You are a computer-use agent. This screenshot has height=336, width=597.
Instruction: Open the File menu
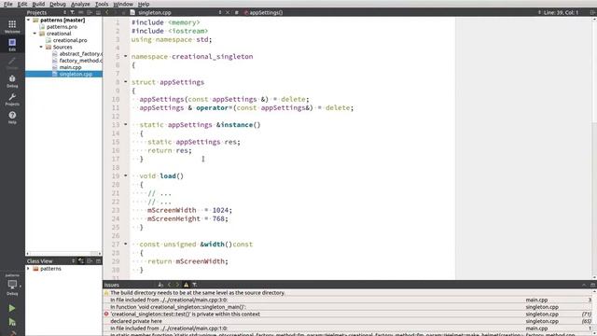click(x=8, y=4)
